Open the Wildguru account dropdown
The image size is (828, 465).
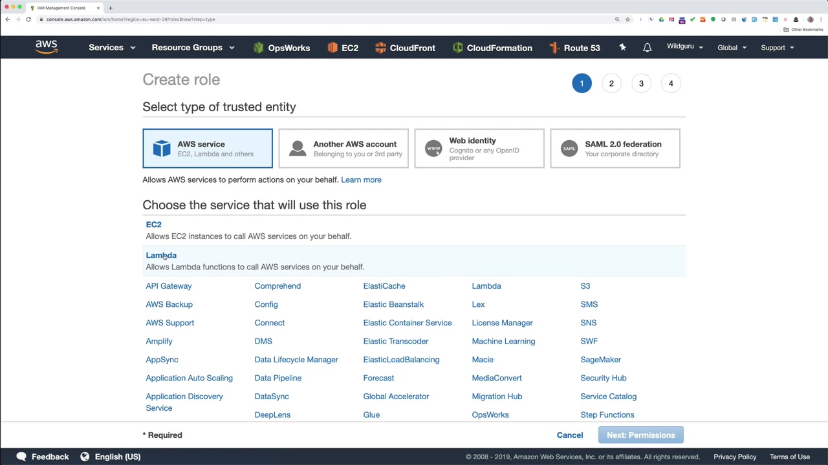coord(684,47)
